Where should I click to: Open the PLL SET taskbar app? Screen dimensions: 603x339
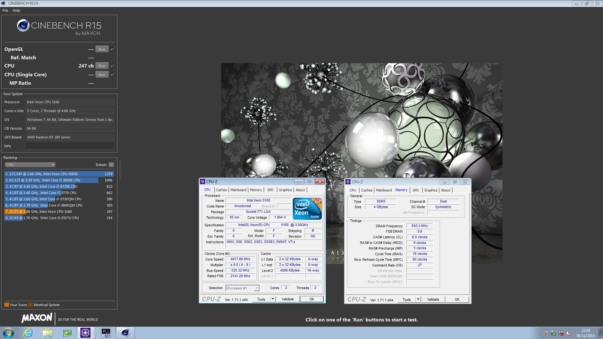106,333
